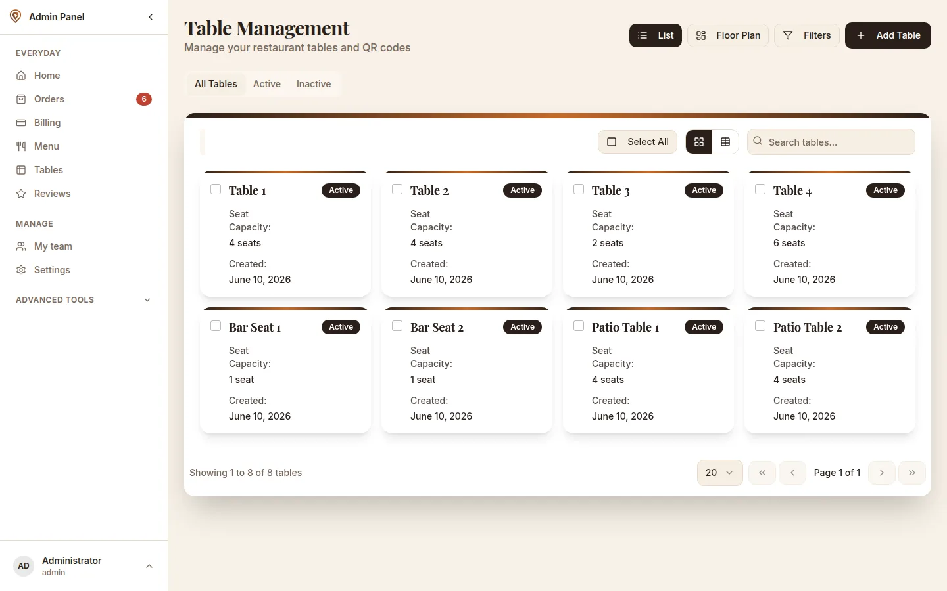Switch to the Active tab
This screenshot has height=591, width=947.
point(267,84)
